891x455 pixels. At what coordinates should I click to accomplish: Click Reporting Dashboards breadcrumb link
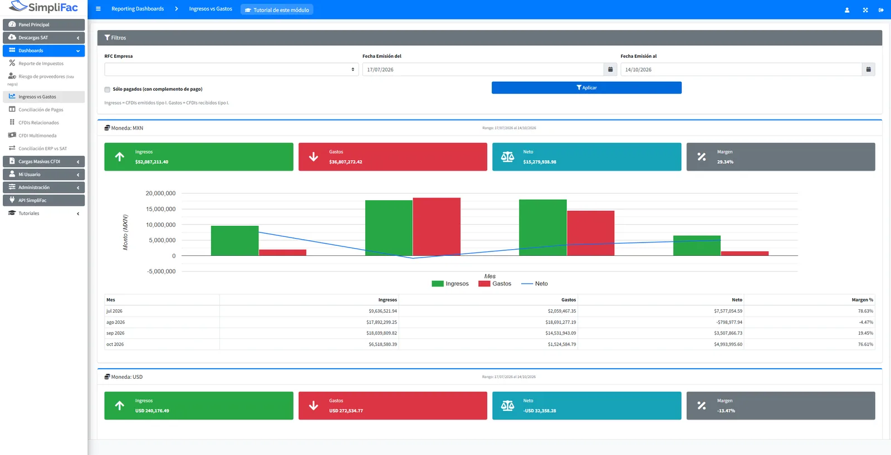[138, 9]
